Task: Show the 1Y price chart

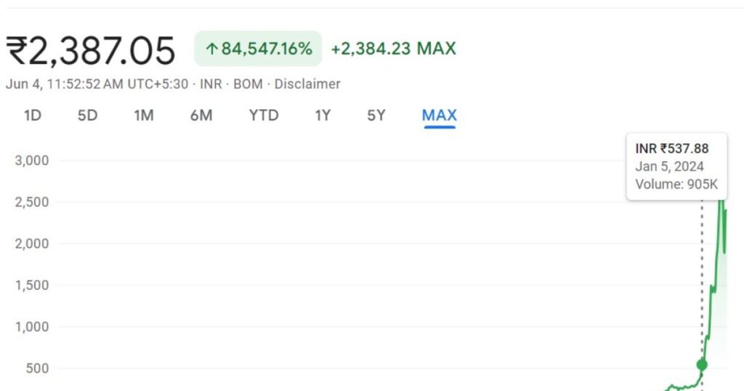Action: [323, 116]
